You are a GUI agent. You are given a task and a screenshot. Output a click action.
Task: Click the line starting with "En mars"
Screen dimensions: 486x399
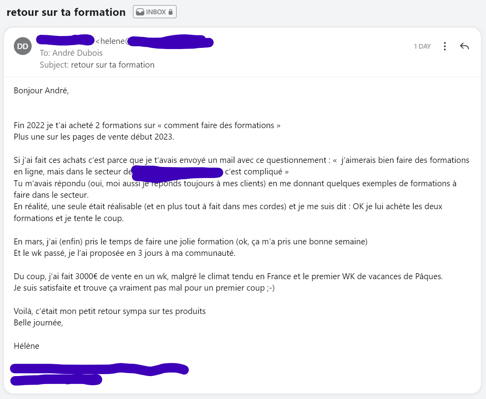(x=190, y=242)
